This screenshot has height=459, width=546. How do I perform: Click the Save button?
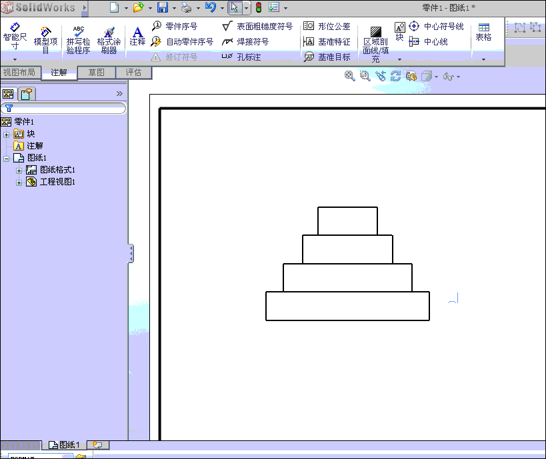click(163, 6)
